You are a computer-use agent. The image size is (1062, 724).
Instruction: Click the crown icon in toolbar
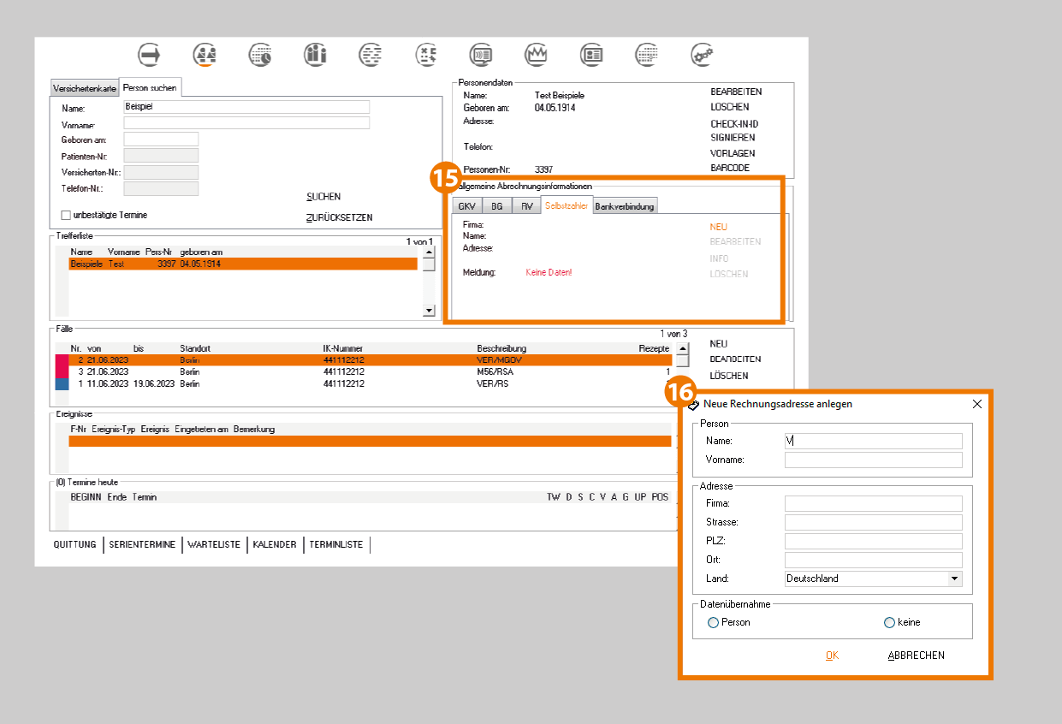(x=537, y=55)
